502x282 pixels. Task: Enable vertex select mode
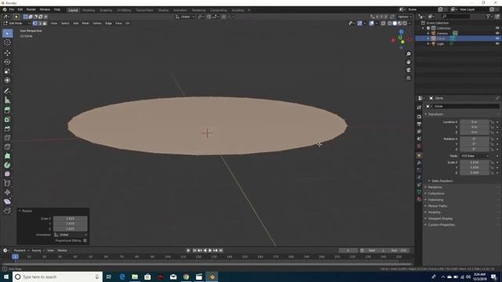coord(35,23)
